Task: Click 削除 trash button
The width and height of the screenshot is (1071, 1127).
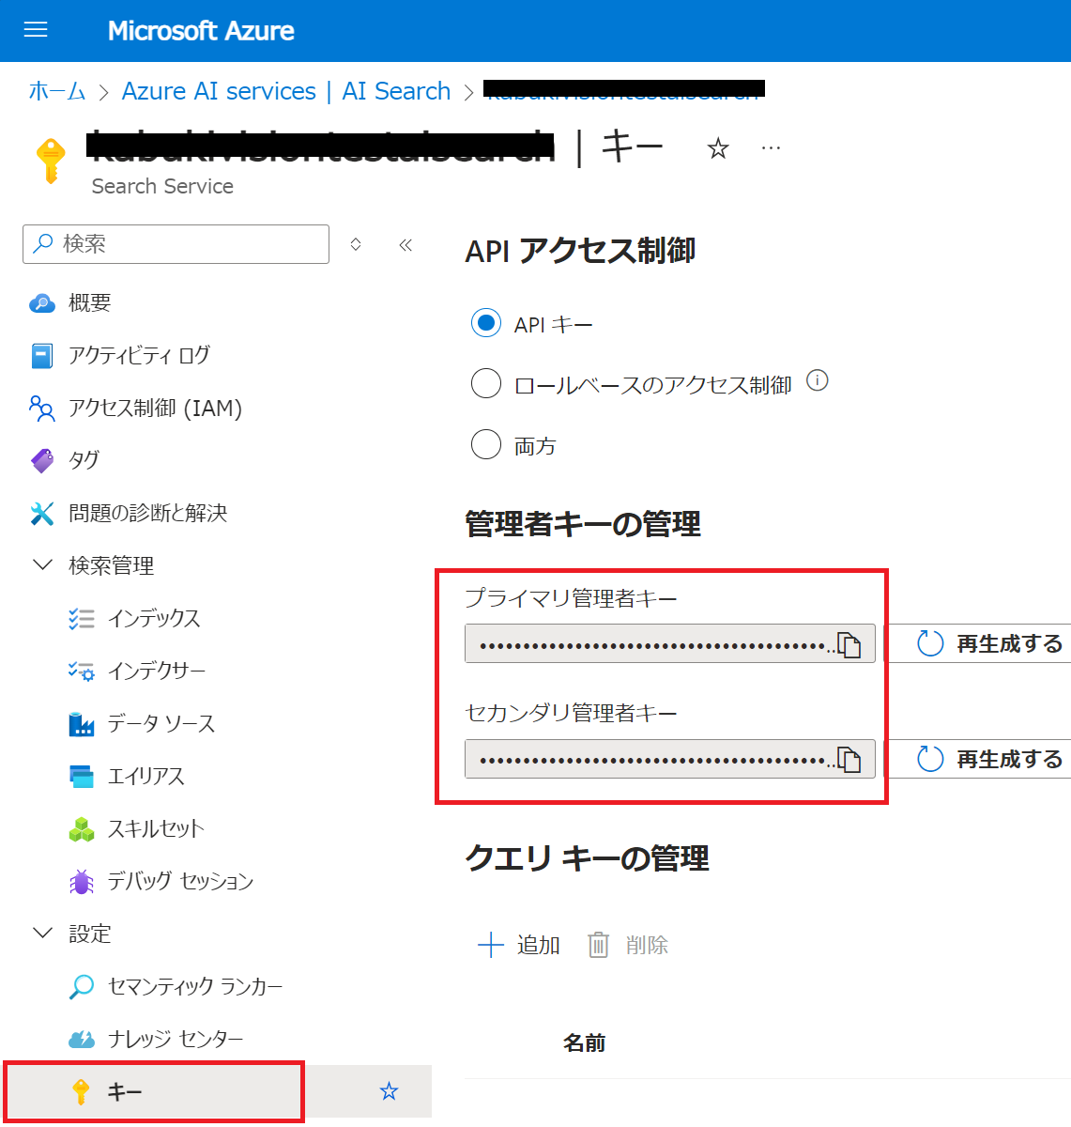Action: pyautogui.click(x=628, y=945)
